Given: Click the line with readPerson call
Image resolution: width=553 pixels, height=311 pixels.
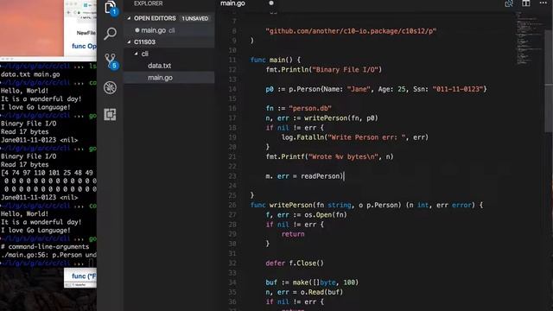Looking at the screenshot, I should pyautogui.click(x=305, y=176).
